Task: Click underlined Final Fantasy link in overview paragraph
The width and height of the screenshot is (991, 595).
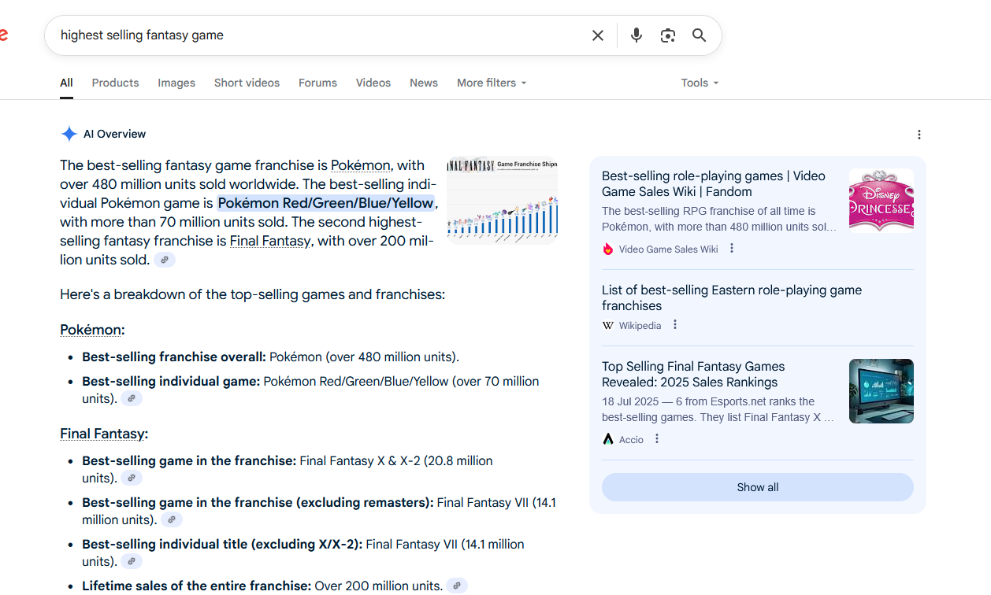Action: tap(270, 241)
